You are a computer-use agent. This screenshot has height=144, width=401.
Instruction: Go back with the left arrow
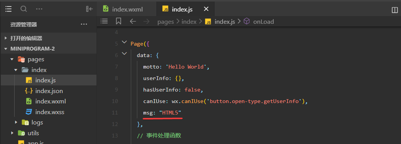point(133,21)
